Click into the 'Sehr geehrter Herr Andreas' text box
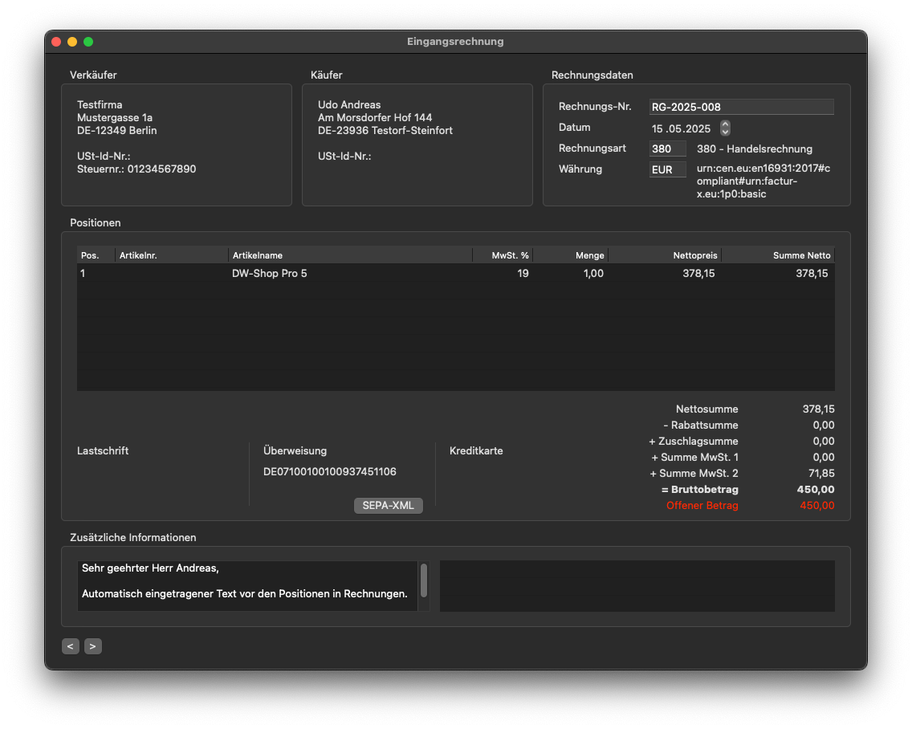 pos(247,586)
